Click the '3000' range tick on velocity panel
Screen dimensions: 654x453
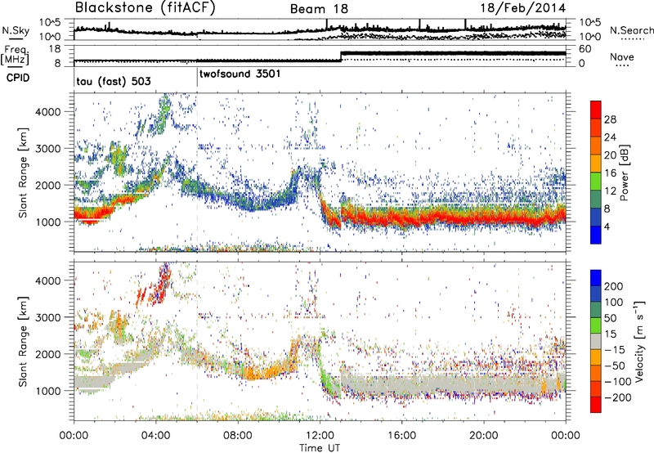(47, 317)
